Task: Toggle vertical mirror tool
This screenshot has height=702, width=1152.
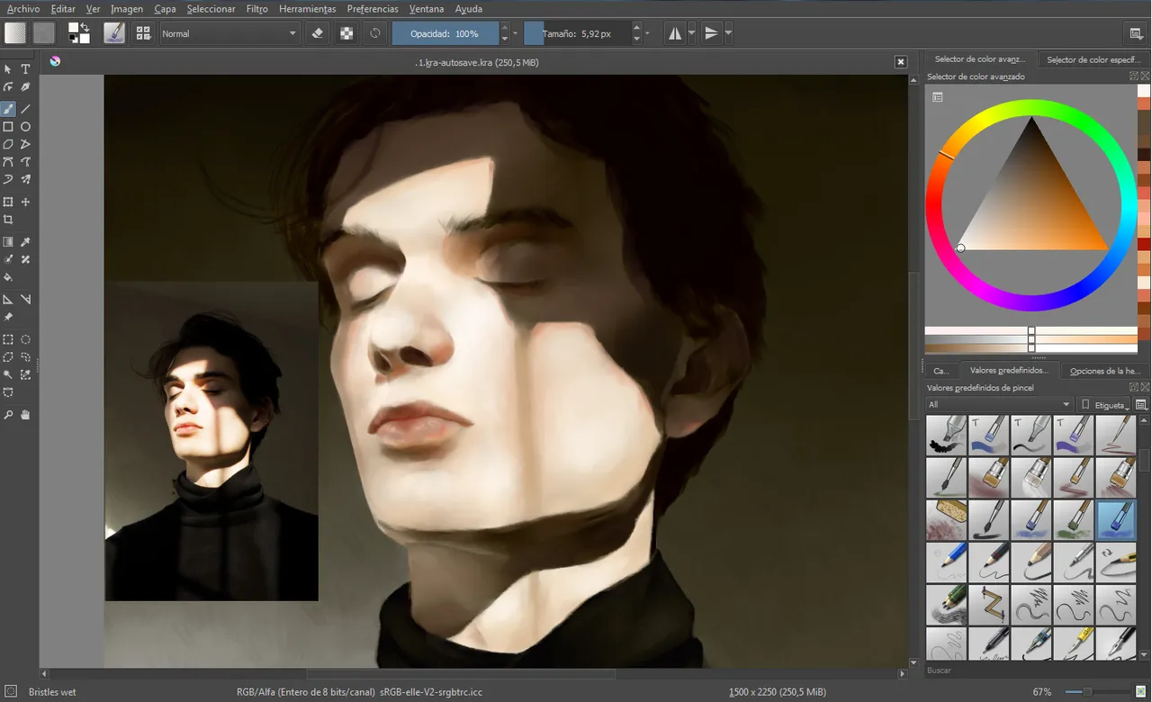Action: tap(711, 33)
